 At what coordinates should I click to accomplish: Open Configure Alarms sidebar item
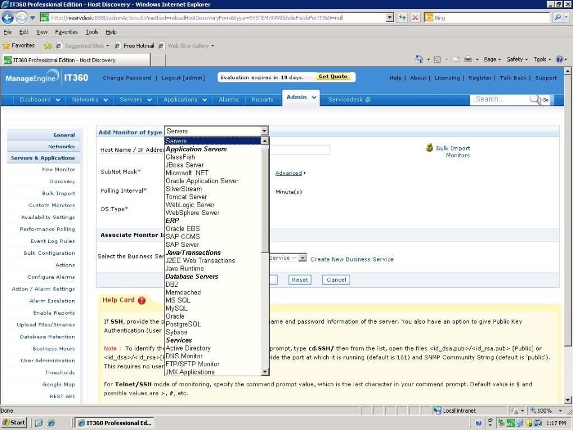pos(51,277)
